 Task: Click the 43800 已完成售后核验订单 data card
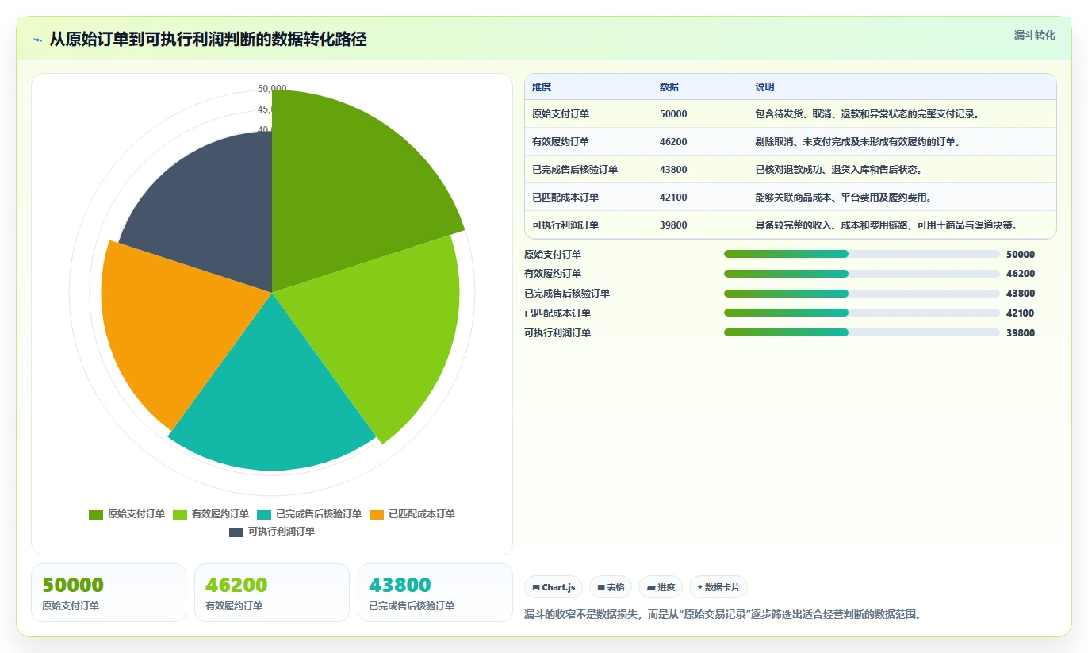pyautogui.click(x=435, y=593)
